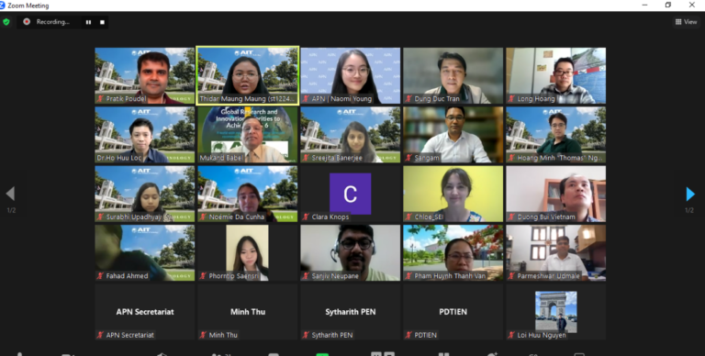705x356 pixels.
Task: Click Fahad Ahmed's muted microphone icon
Action: coord(100,276)
